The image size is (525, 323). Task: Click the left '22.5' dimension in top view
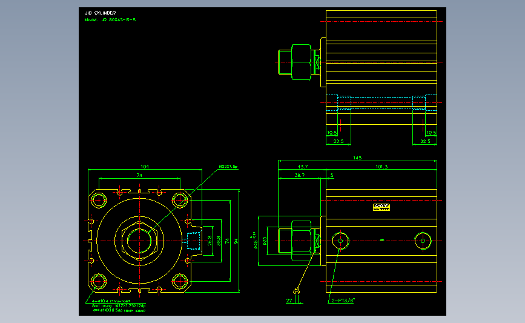pyautogui.click(x=338, y=141)
